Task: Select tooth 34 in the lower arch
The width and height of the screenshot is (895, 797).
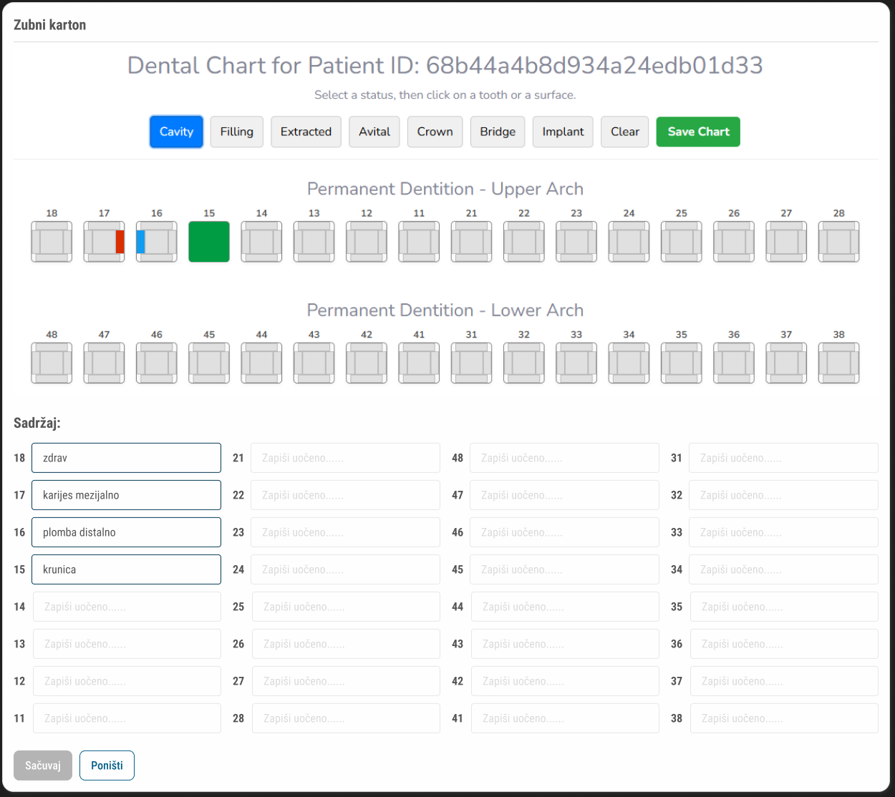Action: pyautogui.click(x=629, y=363)
